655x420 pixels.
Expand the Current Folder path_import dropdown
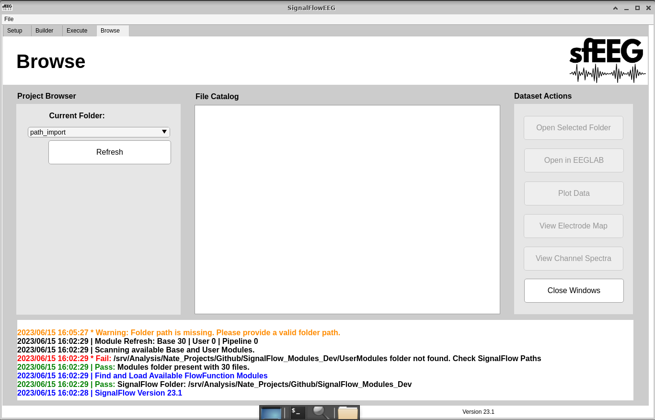click(99, 132)
